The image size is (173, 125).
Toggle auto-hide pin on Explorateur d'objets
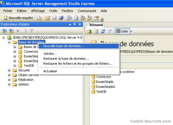(74, 24)
